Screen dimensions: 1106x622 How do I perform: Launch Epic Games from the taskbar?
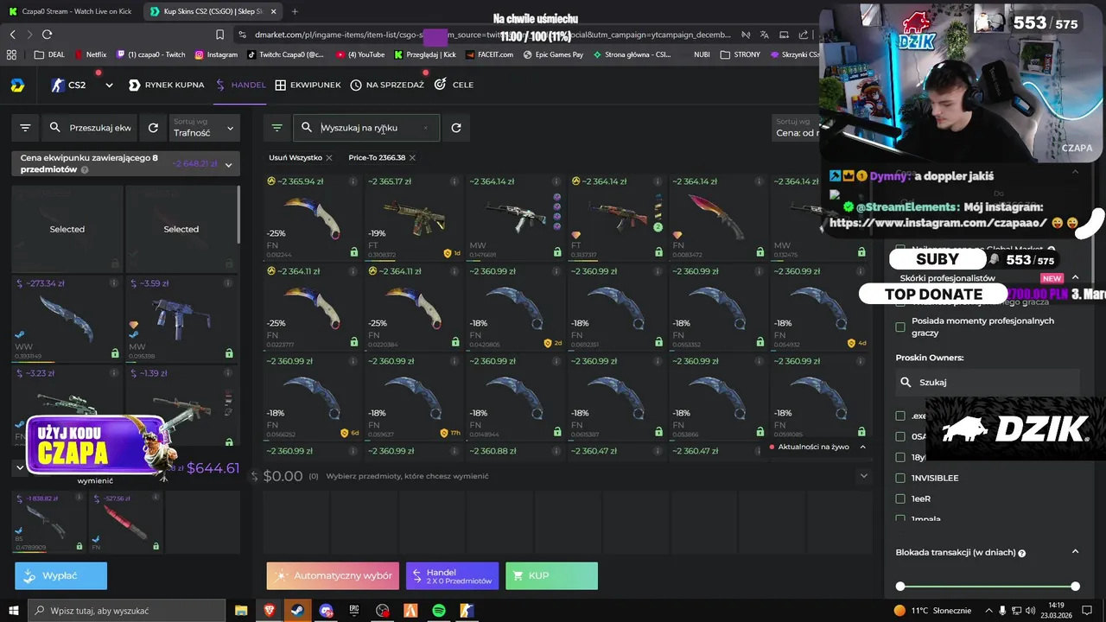pyautogui.click(x=354, y=611)
